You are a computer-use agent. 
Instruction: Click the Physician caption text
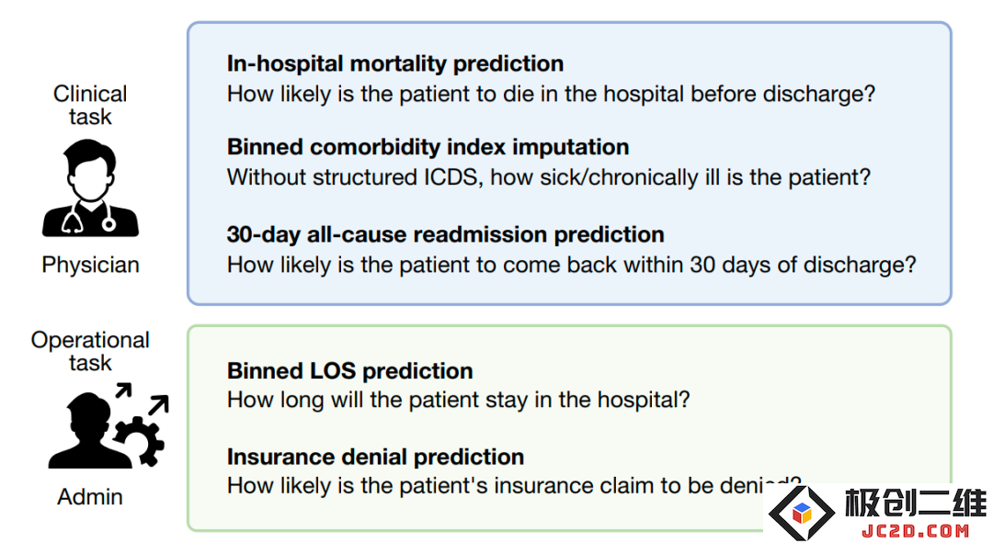click(90, 265)
